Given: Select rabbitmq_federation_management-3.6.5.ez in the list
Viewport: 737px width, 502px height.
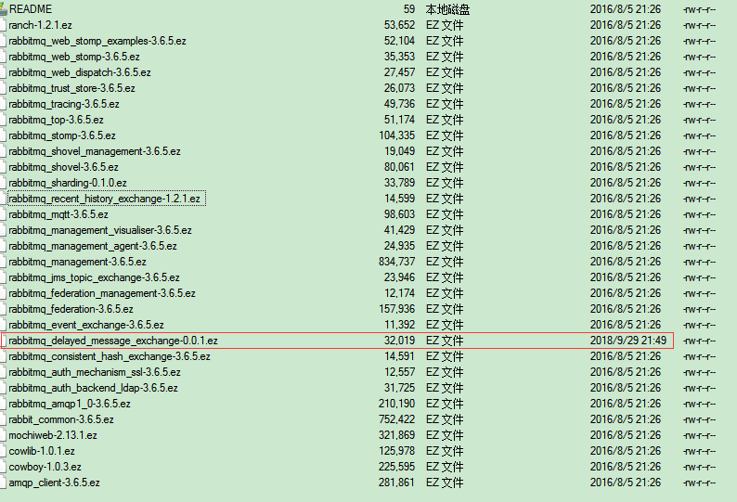Looking at the screenshot, I should pos(102,293).
